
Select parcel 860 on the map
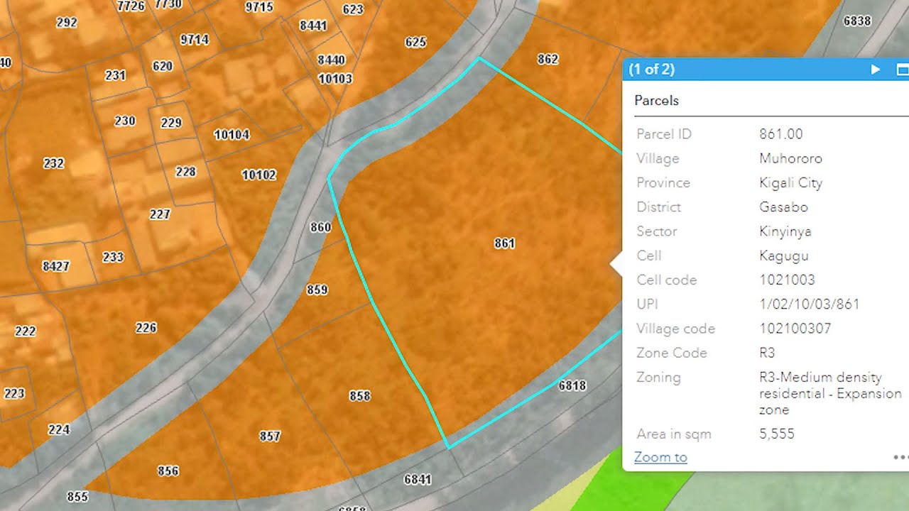pos(320,227)
